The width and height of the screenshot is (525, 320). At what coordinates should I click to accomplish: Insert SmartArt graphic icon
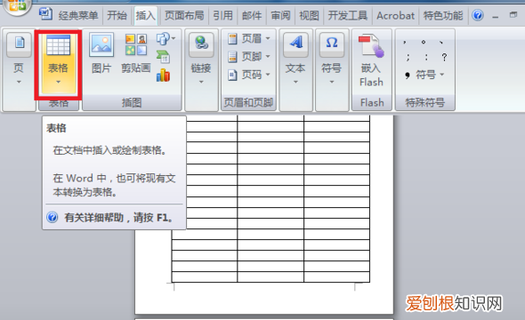tap(163, 57)
